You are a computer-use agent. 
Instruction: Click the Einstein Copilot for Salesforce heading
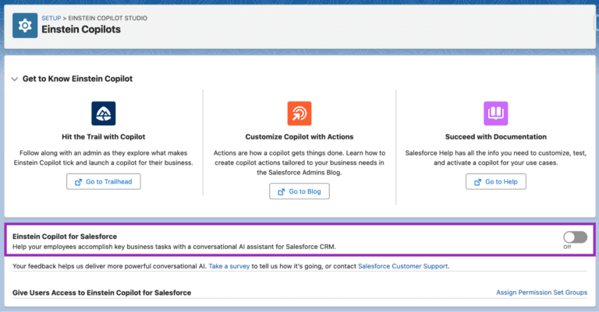(x=65, y=237)
